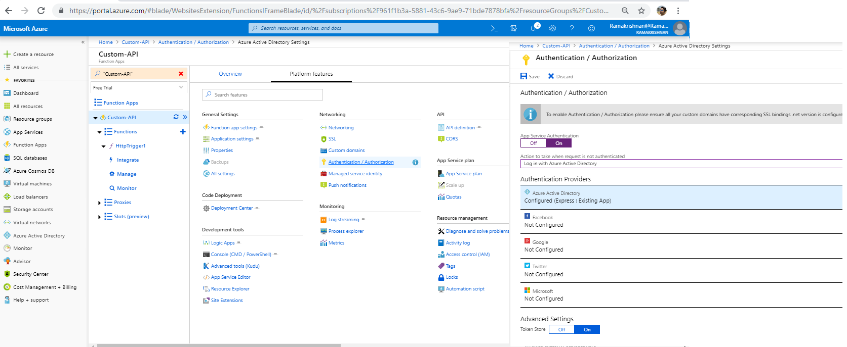Open Manage under HttpTrigger1
The image size is (847, 347).
point(127,174)
